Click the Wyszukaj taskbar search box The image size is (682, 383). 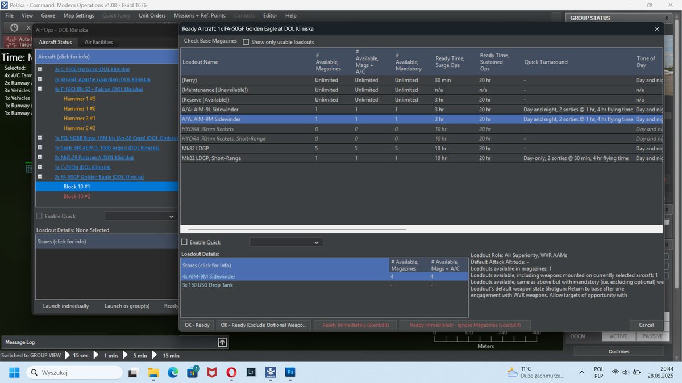[x=74, y=372]
